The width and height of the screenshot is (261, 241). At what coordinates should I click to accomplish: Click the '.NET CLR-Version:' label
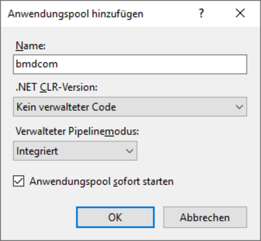pyautogui.click(x=56, y=88)
